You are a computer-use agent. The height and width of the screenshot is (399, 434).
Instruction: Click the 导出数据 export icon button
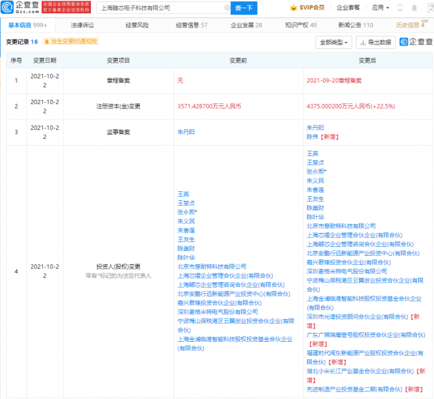(x=376, y=42)
